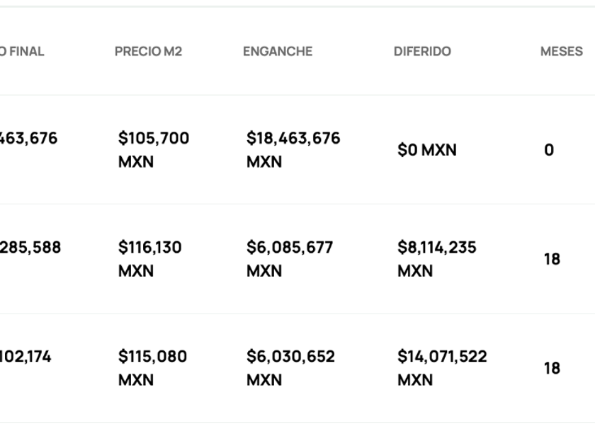The image size is (595, 446).
Task: Select the MESES column header
Action: (561, 51)
